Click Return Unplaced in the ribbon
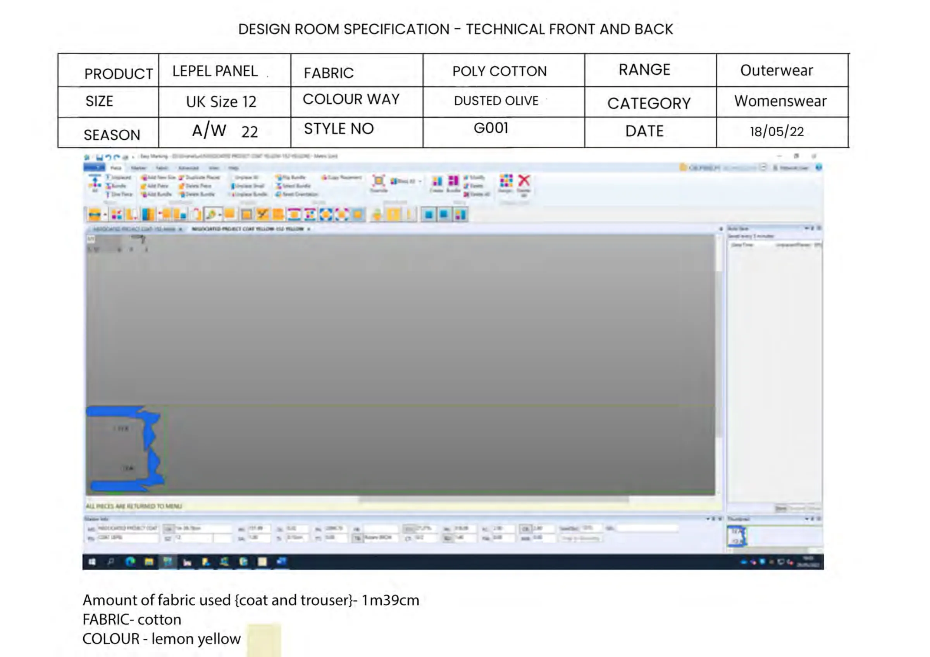 click(119, 177)
